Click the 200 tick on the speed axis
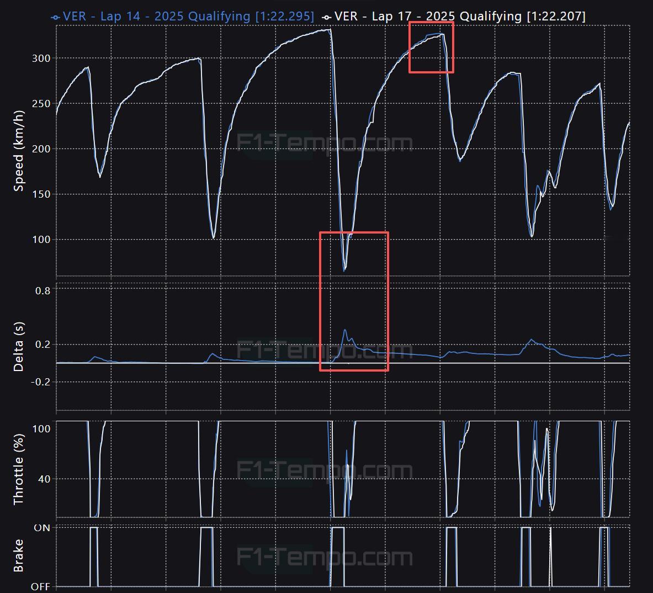This screenshot has height=593, width=653. tap(41, 149)
